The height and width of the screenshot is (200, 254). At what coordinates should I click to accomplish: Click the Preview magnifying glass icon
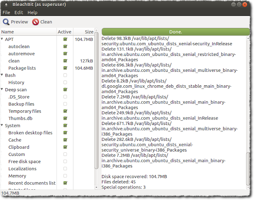click(6, 22)
